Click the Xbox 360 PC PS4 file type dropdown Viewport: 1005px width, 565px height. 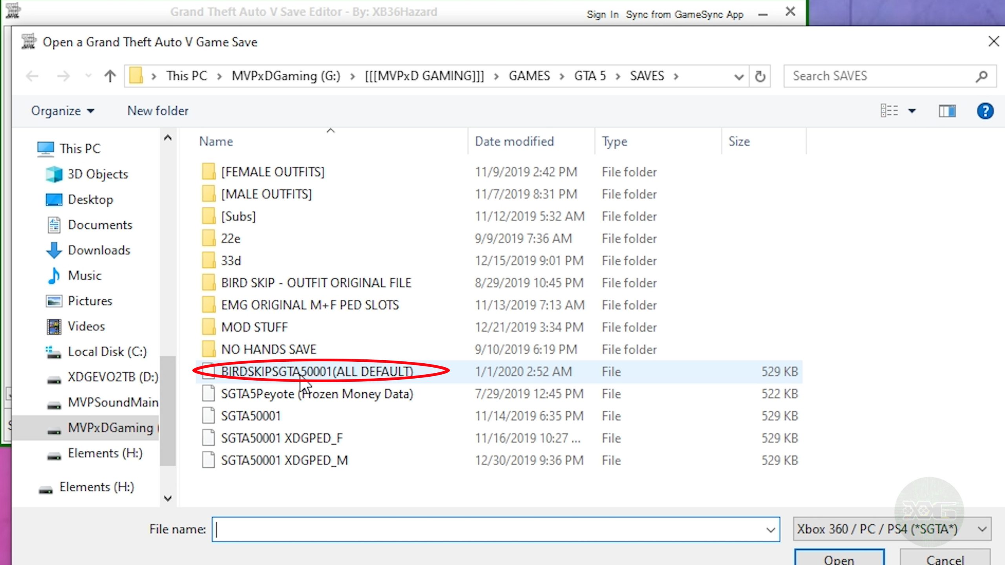click(x=892, y=529)
